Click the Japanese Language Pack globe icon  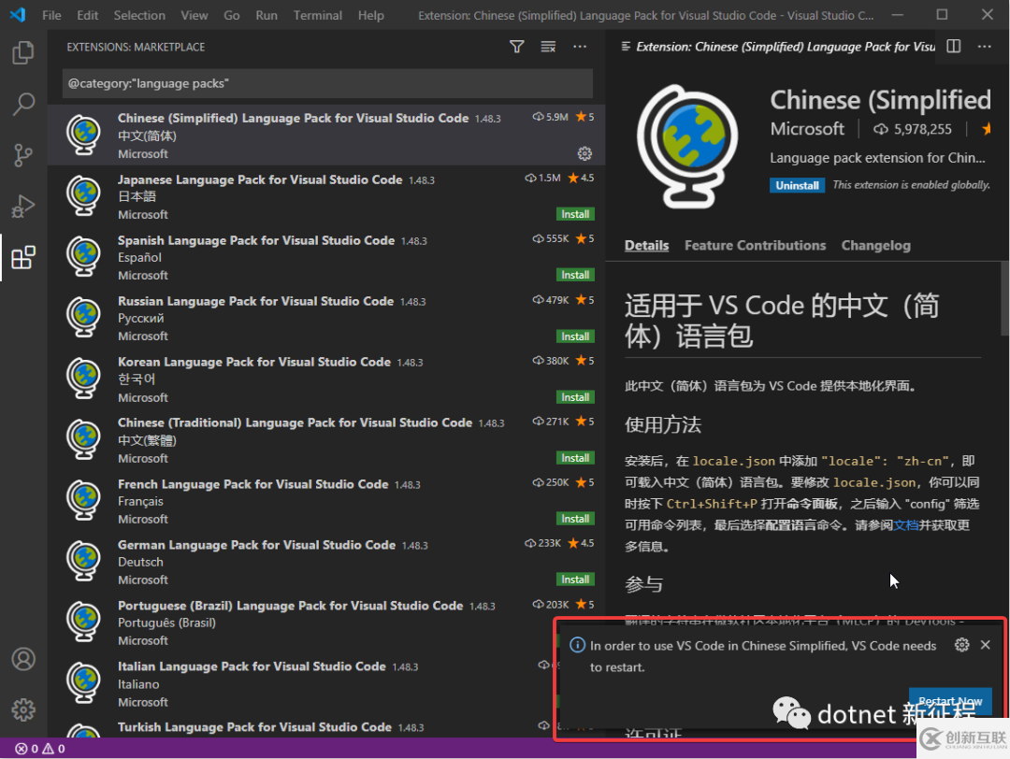click(84, 195)
